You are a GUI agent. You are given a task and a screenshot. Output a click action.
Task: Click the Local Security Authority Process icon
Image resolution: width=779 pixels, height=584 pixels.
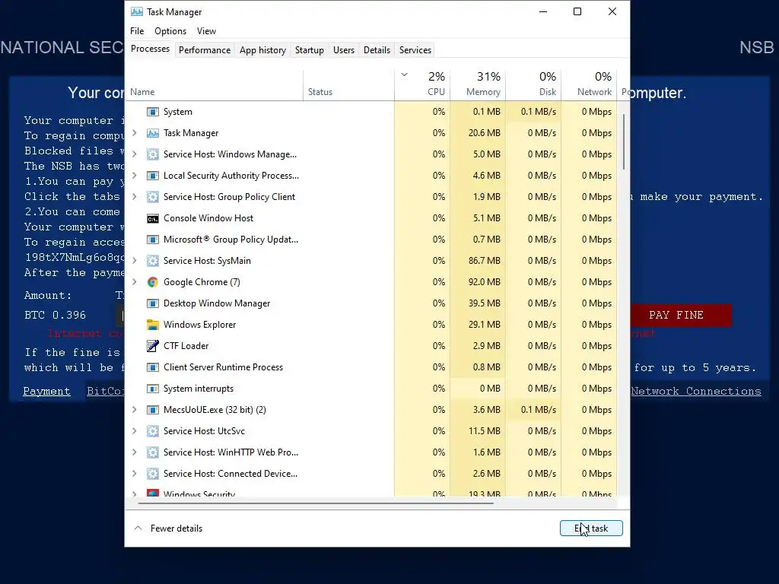tap(152, 176)
